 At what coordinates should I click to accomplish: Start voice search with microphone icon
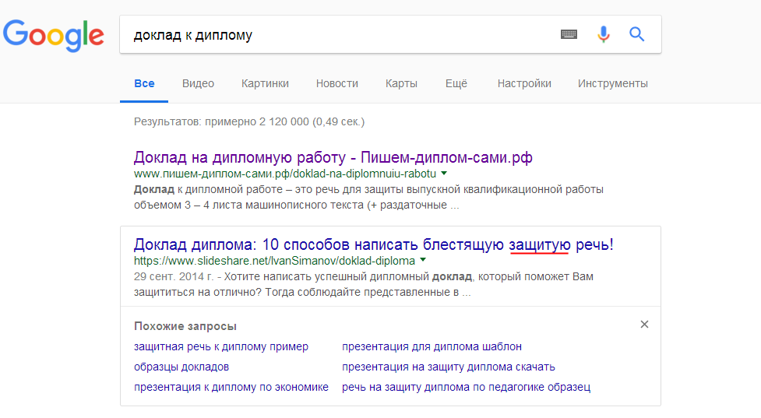coord(603,34)
